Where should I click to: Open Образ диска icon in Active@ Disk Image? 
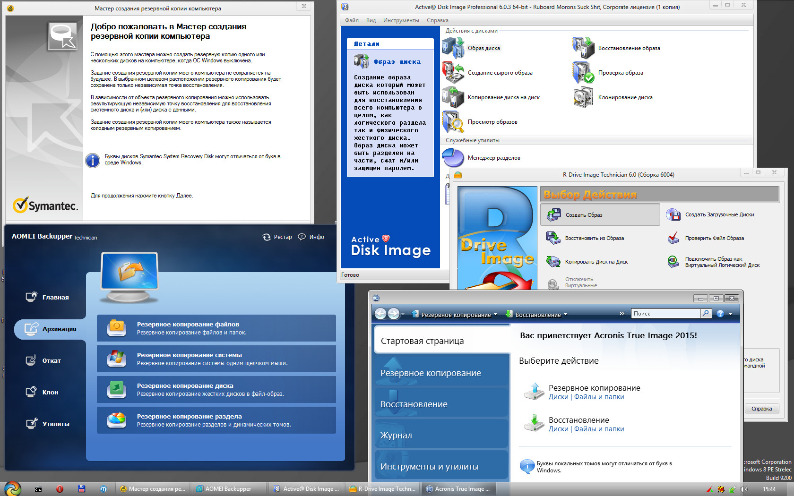pos(453,48)
